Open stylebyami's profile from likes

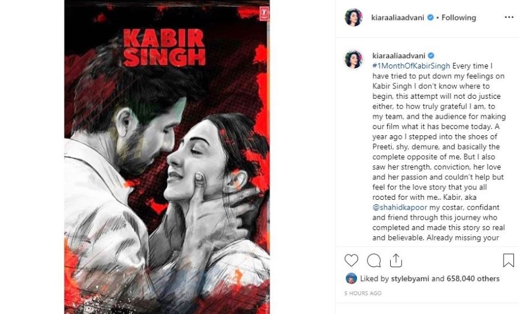[x=409, y=279]
